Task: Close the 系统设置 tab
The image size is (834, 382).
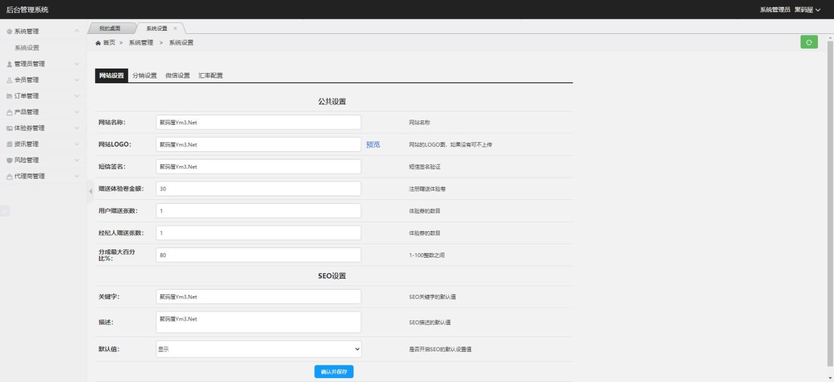Action: click(x=175, y=28)
